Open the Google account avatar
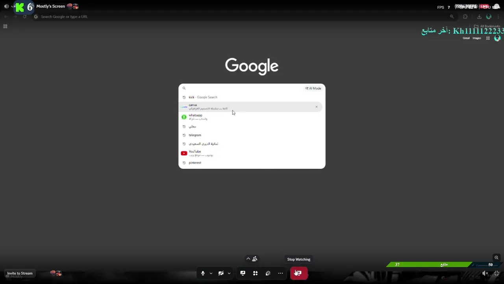The image size is (504, 284). (x=497, y=38)
